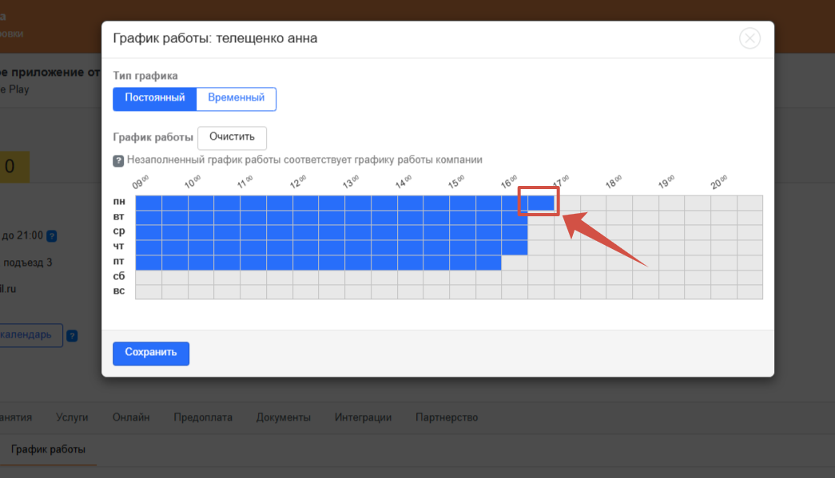
Task: Close the График работы dialog
Action: [x=750, y=38]
